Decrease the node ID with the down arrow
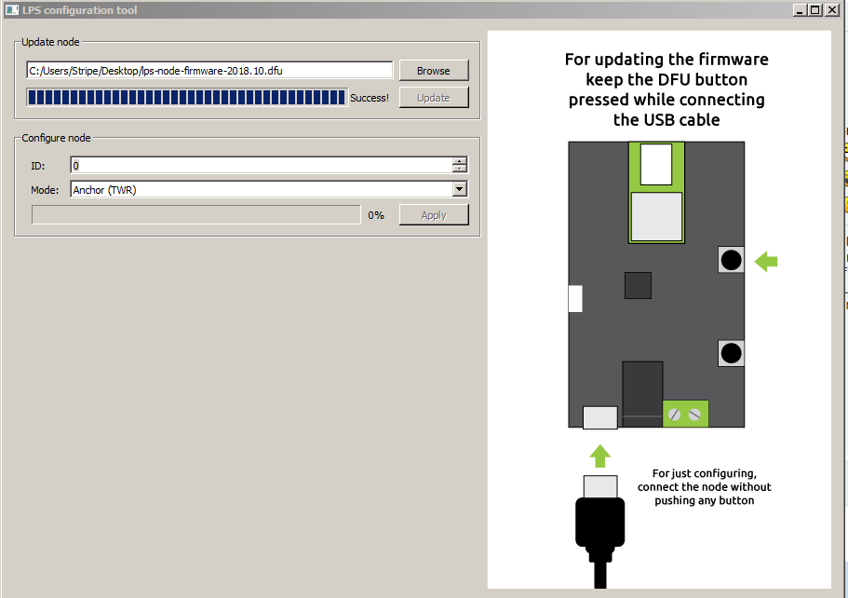The image size is (848, 598). coord(459,170)
